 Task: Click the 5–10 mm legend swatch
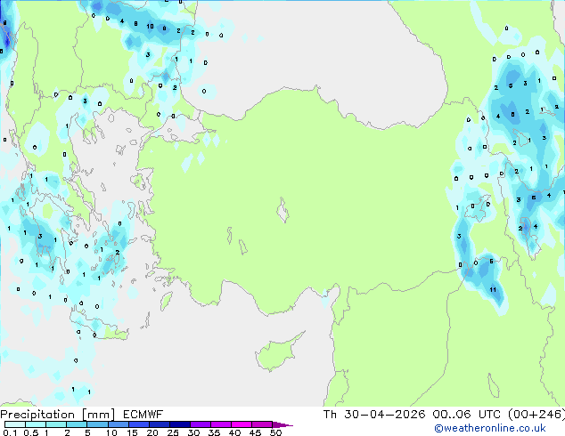point(97,424)
